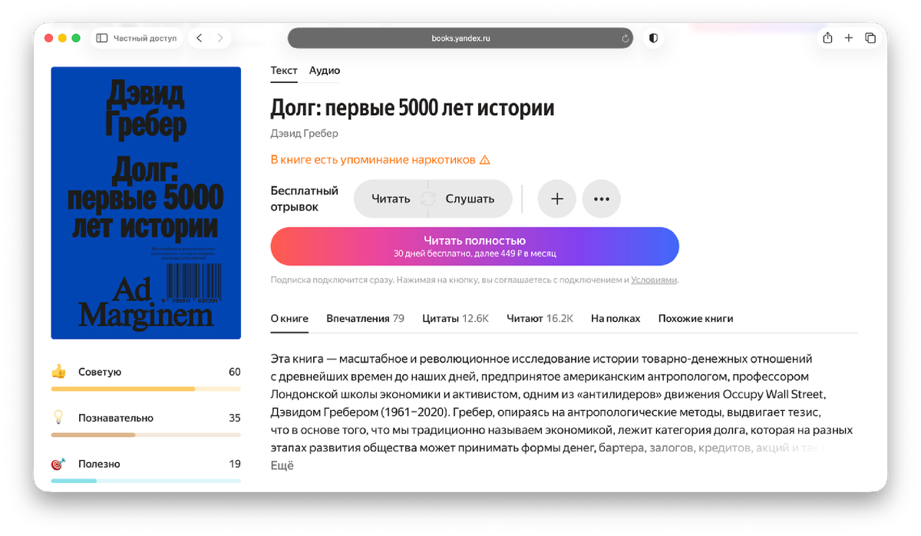Go forward using the browser forward arrow
The width and height of the screenshot is (921, 536).
click(x=220, y=38)
